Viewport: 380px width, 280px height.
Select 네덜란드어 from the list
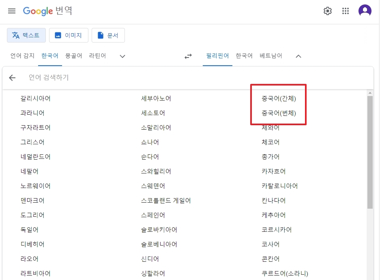pyautogui.click(x=35, y=157)
